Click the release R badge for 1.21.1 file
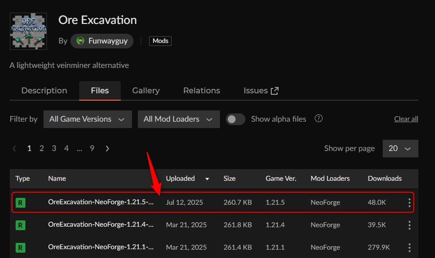The width and height of the screenshot is (435, 258). click(21, 247)
